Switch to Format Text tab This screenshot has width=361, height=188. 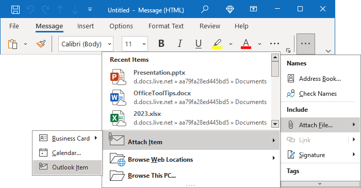click(x=166, y=26)
